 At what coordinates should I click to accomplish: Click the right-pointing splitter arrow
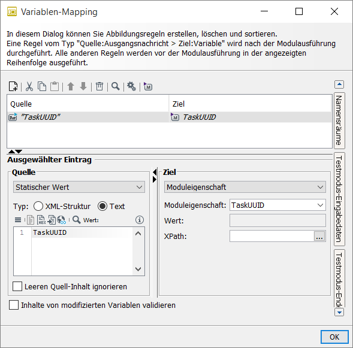[x=155, y=180]
